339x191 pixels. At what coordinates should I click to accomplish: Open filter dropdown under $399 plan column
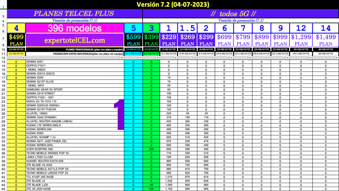tap(158, 58)
